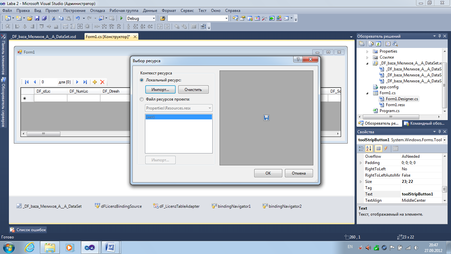Click the Align Lefts layout icon
This screenshot has width=451, height=254.
pyautogui.click(x=17, y=26)
